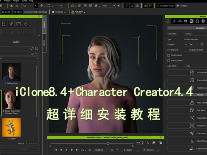
Task: Toggle the loop playback button
Action: (83, 150)
